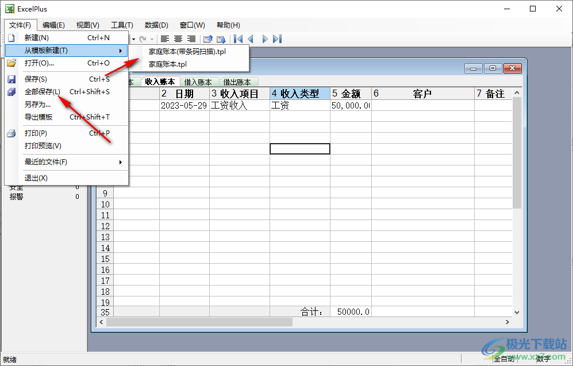Select row header 12
This screenshot has width=573, height=366.
coord(105,226)
